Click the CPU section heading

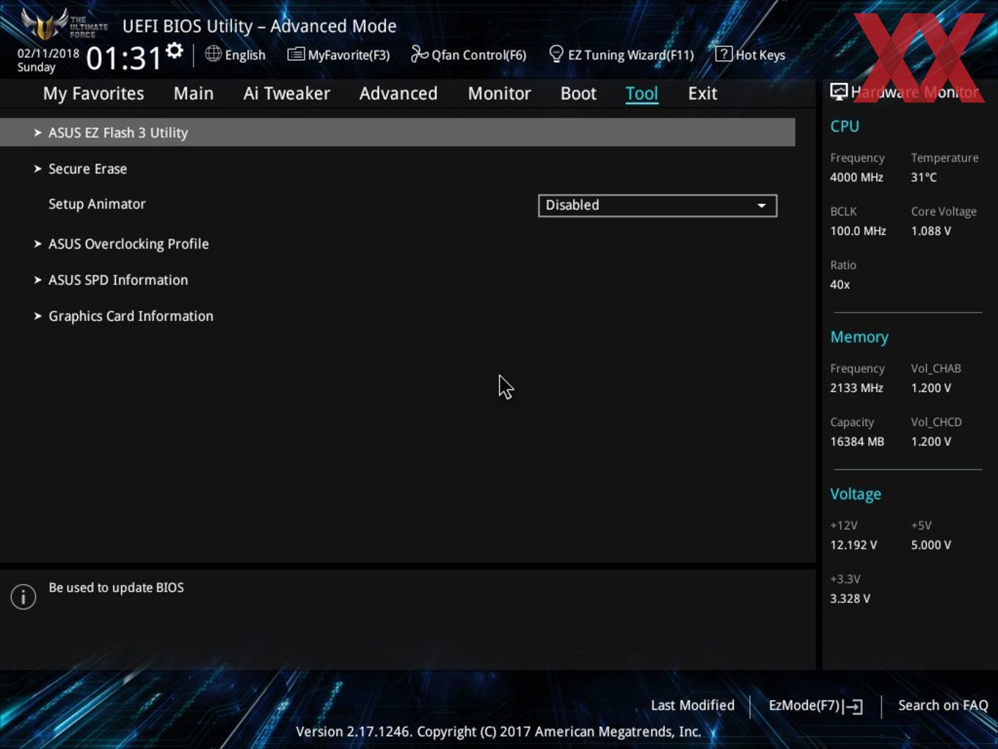845,126
